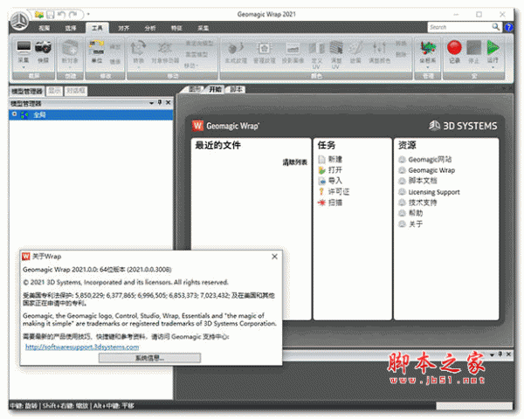The width and height of the screenshot is (524, 419).
Task: Click the 扫描 task link
Action: coord(335,203)
